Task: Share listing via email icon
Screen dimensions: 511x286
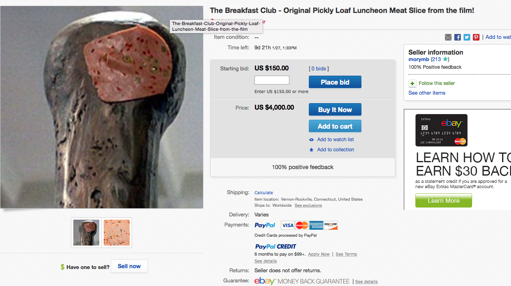Action: pos(448,37)
